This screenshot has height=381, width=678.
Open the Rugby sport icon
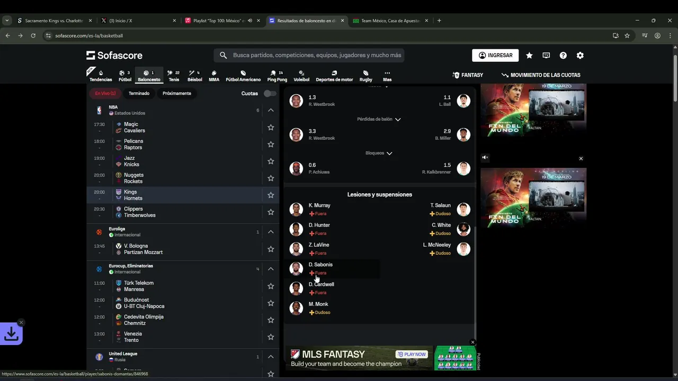pos(366,76)
